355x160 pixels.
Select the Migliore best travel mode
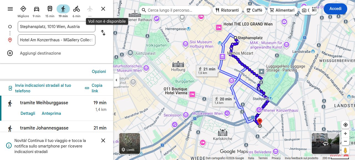point(23,11)
